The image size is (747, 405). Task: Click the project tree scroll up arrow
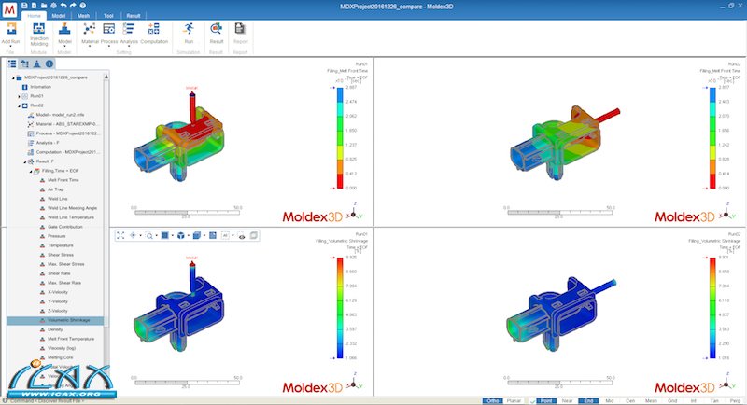[106, 77]
